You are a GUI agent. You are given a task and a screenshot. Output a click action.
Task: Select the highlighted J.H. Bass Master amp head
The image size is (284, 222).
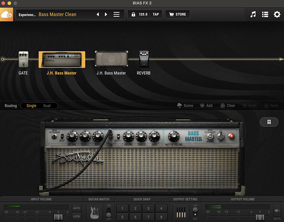coord(62,60)
